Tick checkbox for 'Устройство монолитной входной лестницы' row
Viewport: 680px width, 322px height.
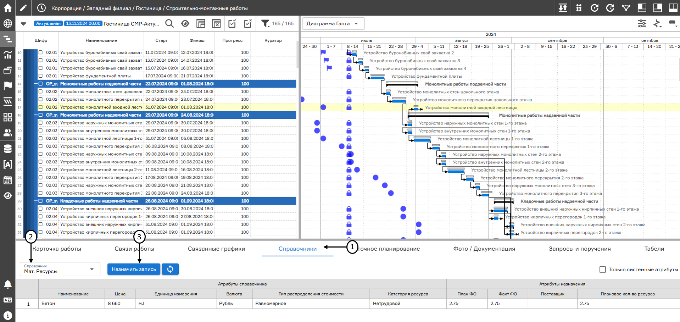coord(40,107)
